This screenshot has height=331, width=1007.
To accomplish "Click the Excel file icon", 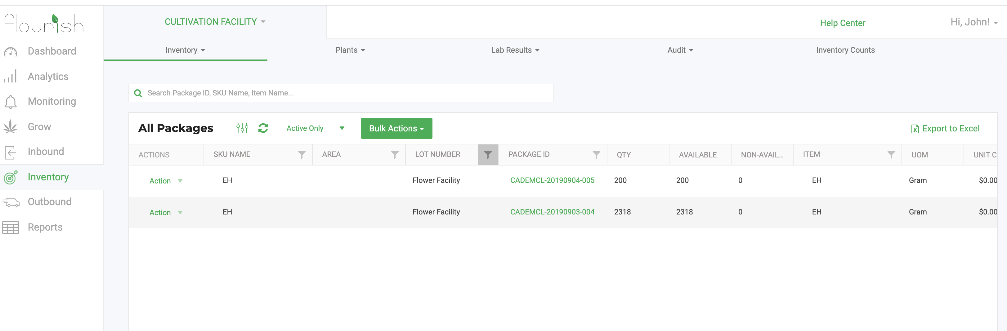I will point(915,129).
